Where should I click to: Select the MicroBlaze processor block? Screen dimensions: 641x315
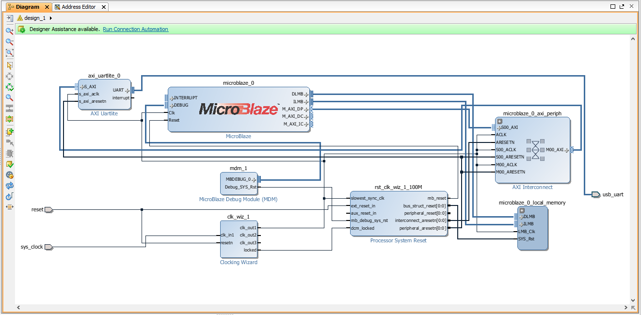(239, 109)
